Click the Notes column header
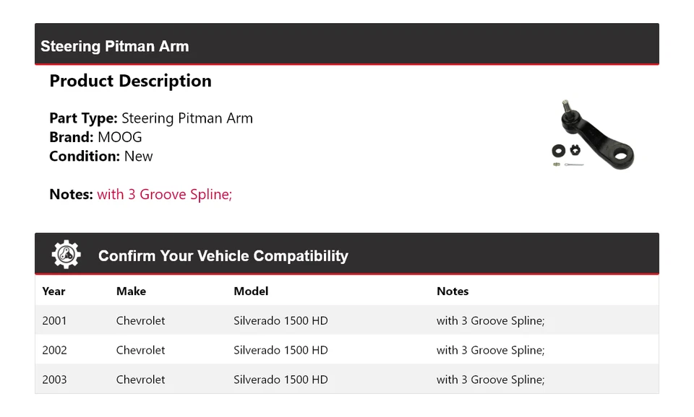 [453, 291]
